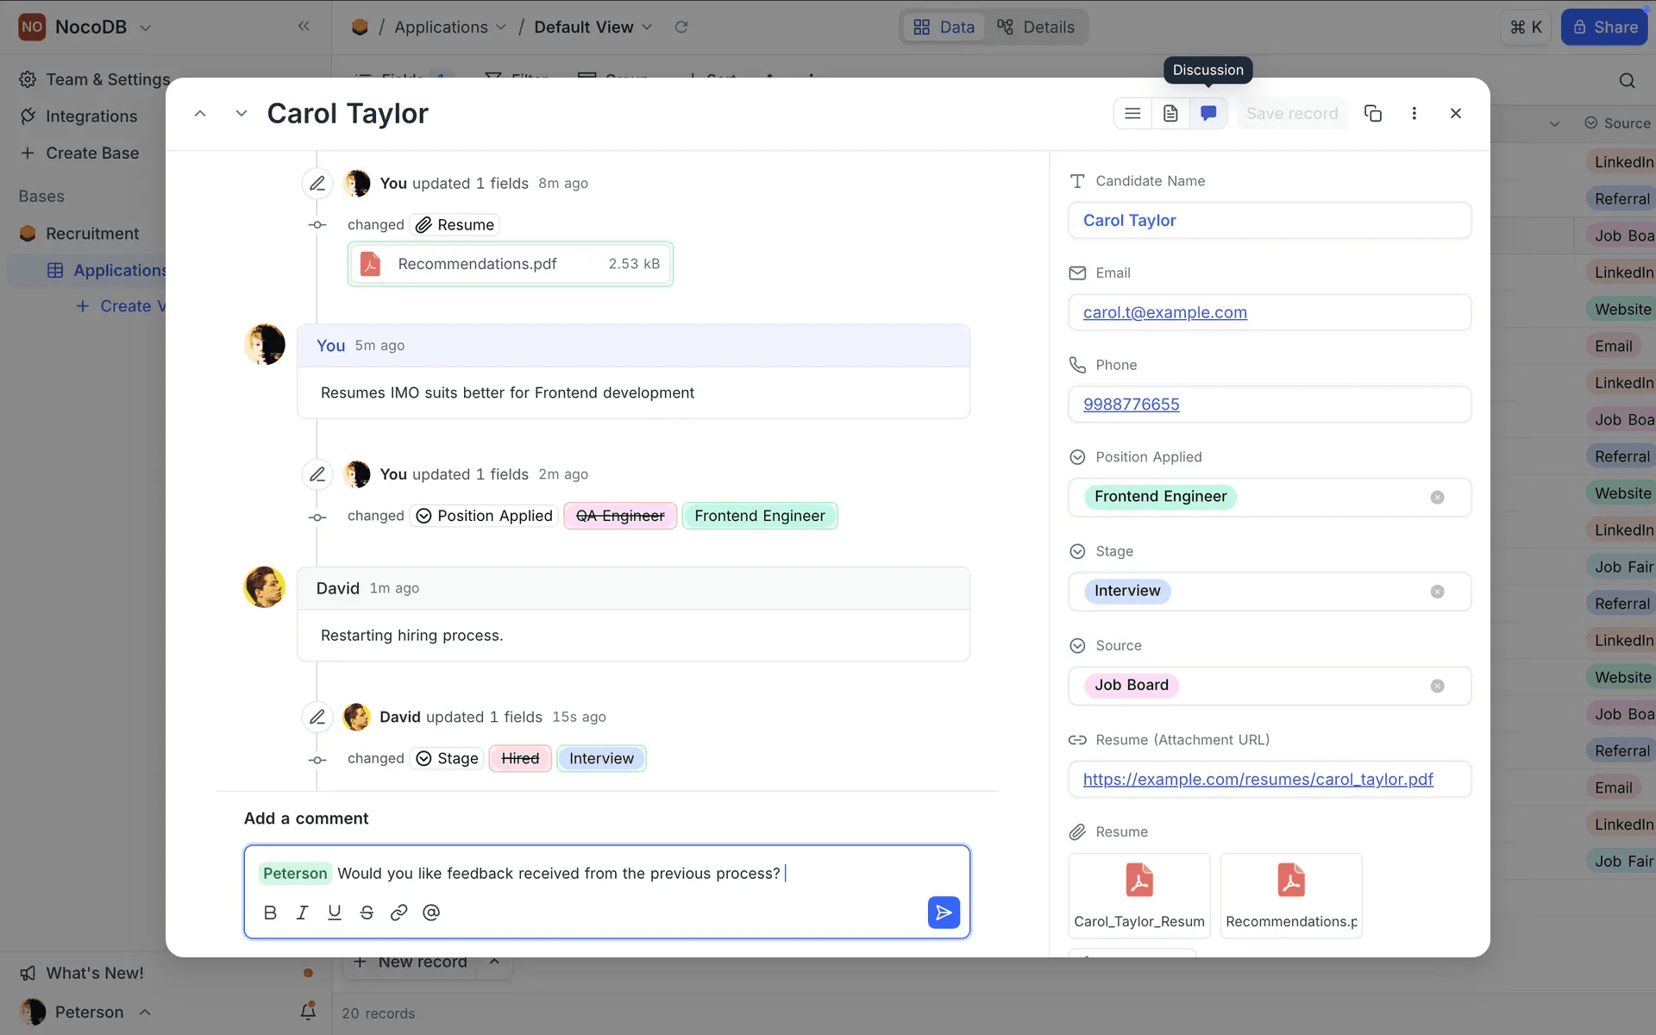Image resolution: width=1656 pixels, height=1035 pixels.
Task: Send the comment with the arrow button
Action: click(x=944, y=913)
